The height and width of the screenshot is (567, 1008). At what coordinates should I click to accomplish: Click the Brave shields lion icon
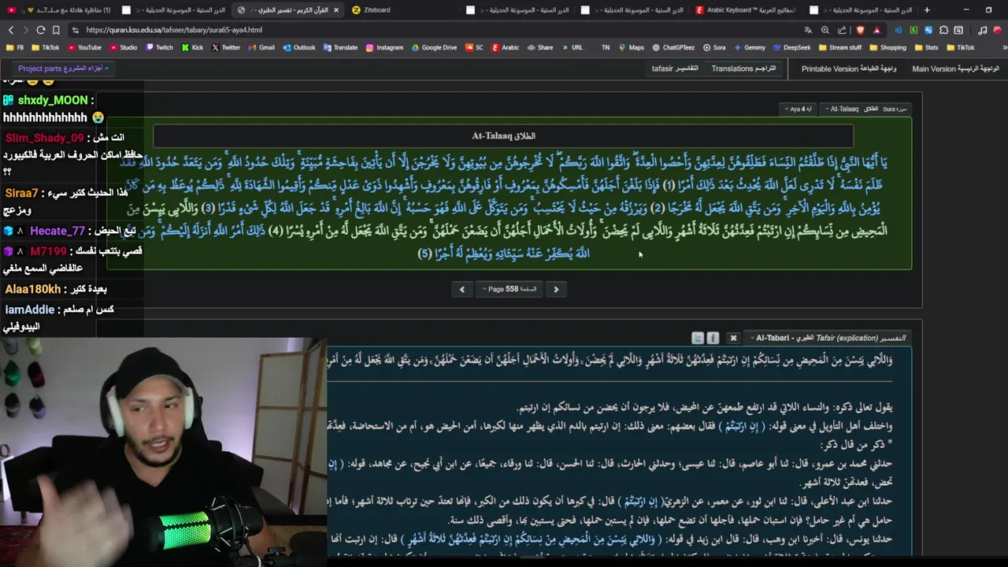[860, 30]
